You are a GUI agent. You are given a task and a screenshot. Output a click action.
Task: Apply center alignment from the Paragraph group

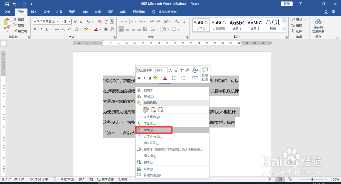click(x=127, y=29)
